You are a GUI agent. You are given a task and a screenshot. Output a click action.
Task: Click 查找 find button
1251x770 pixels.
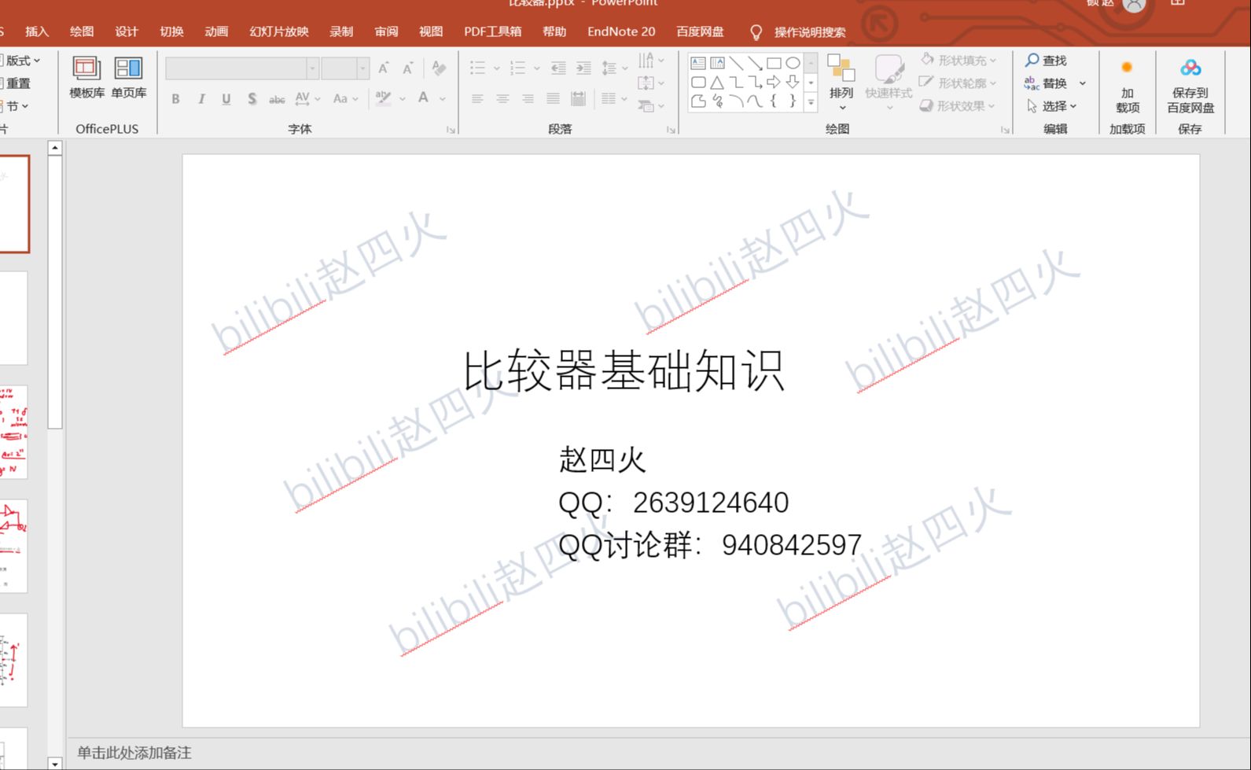tap(1046, 61)
